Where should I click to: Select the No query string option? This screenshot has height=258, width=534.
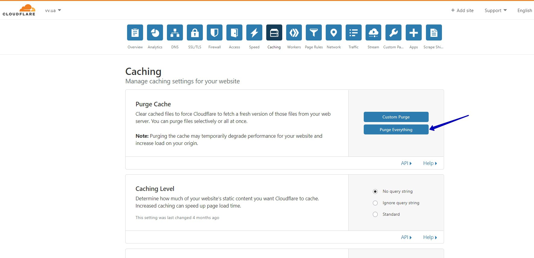click(375, 192)
